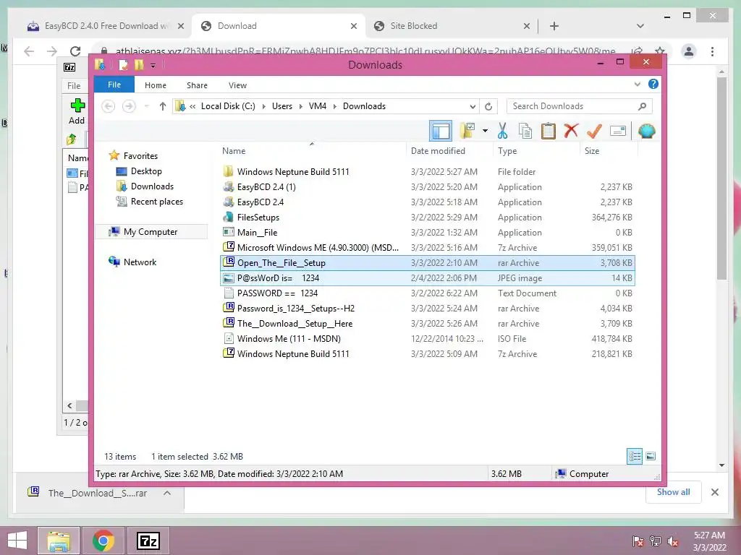Refresh the Downloads folder
Image resolution: width=741 pixels, height=555 pixels.
[488, 106]
